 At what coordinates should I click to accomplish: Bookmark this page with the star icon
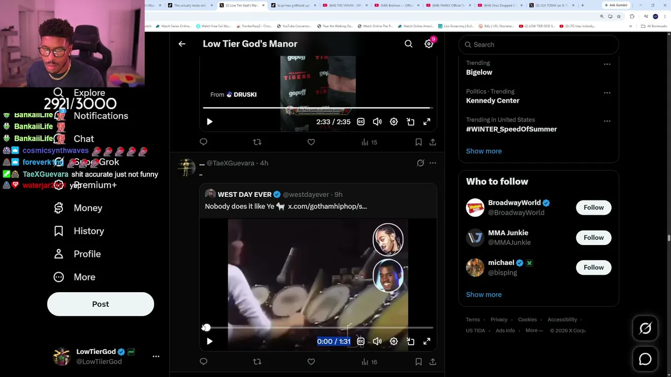(619, 16)
